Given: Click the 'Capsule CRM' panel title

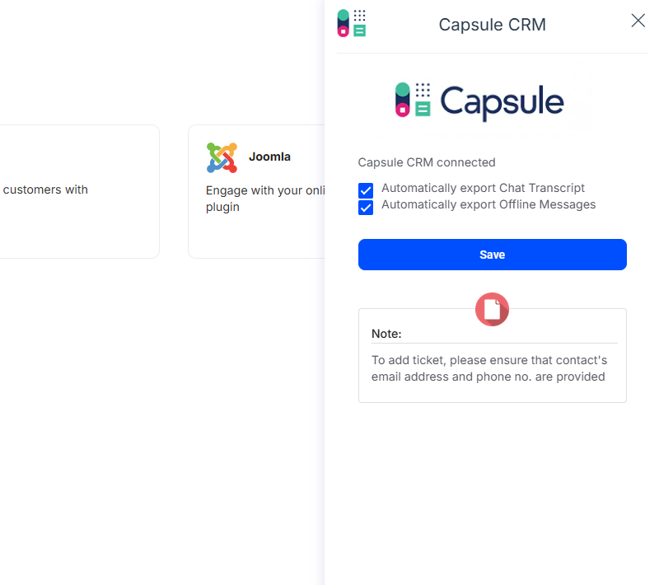Looking at the screenshot, I should click(x=492, y=25).
